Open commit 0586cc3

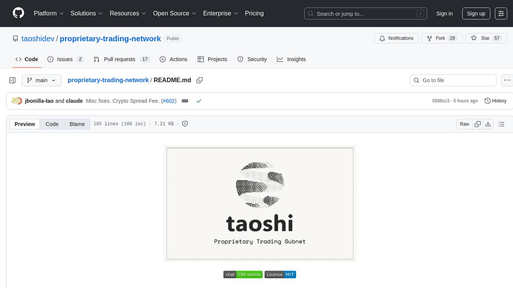click(x=441, y=101)
